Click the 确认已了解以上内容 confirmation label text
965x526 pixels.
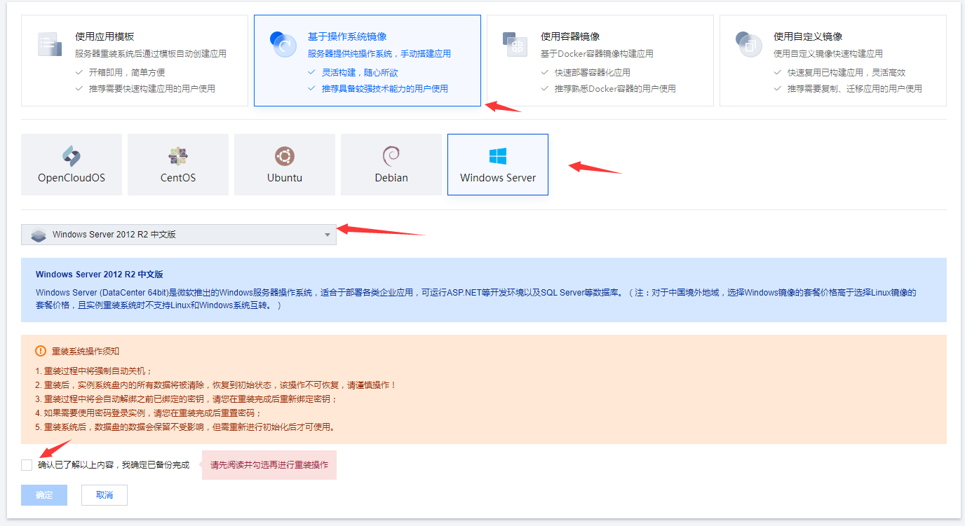click(x=114, y=465)
